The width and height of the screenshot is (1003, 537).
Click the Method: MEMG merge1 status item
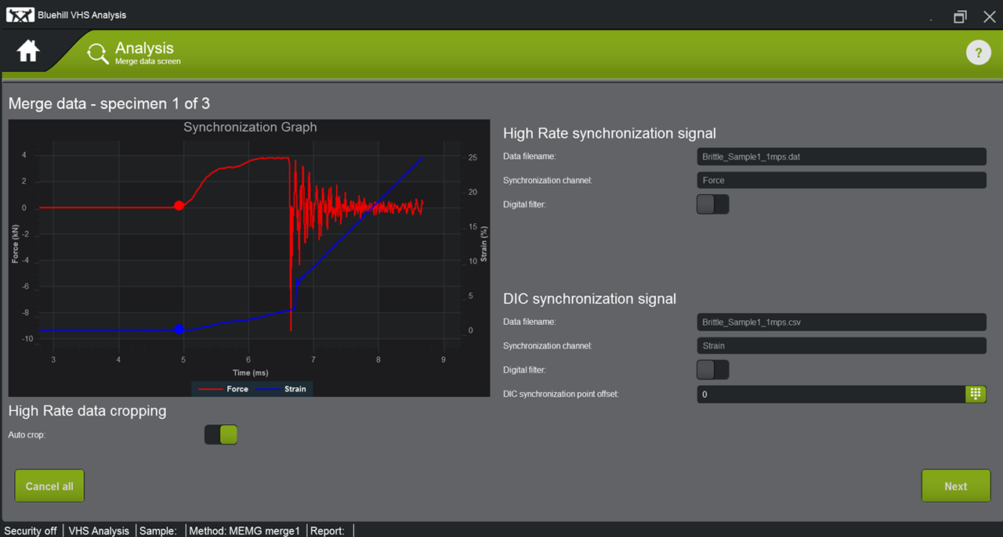tap(244, 531)
